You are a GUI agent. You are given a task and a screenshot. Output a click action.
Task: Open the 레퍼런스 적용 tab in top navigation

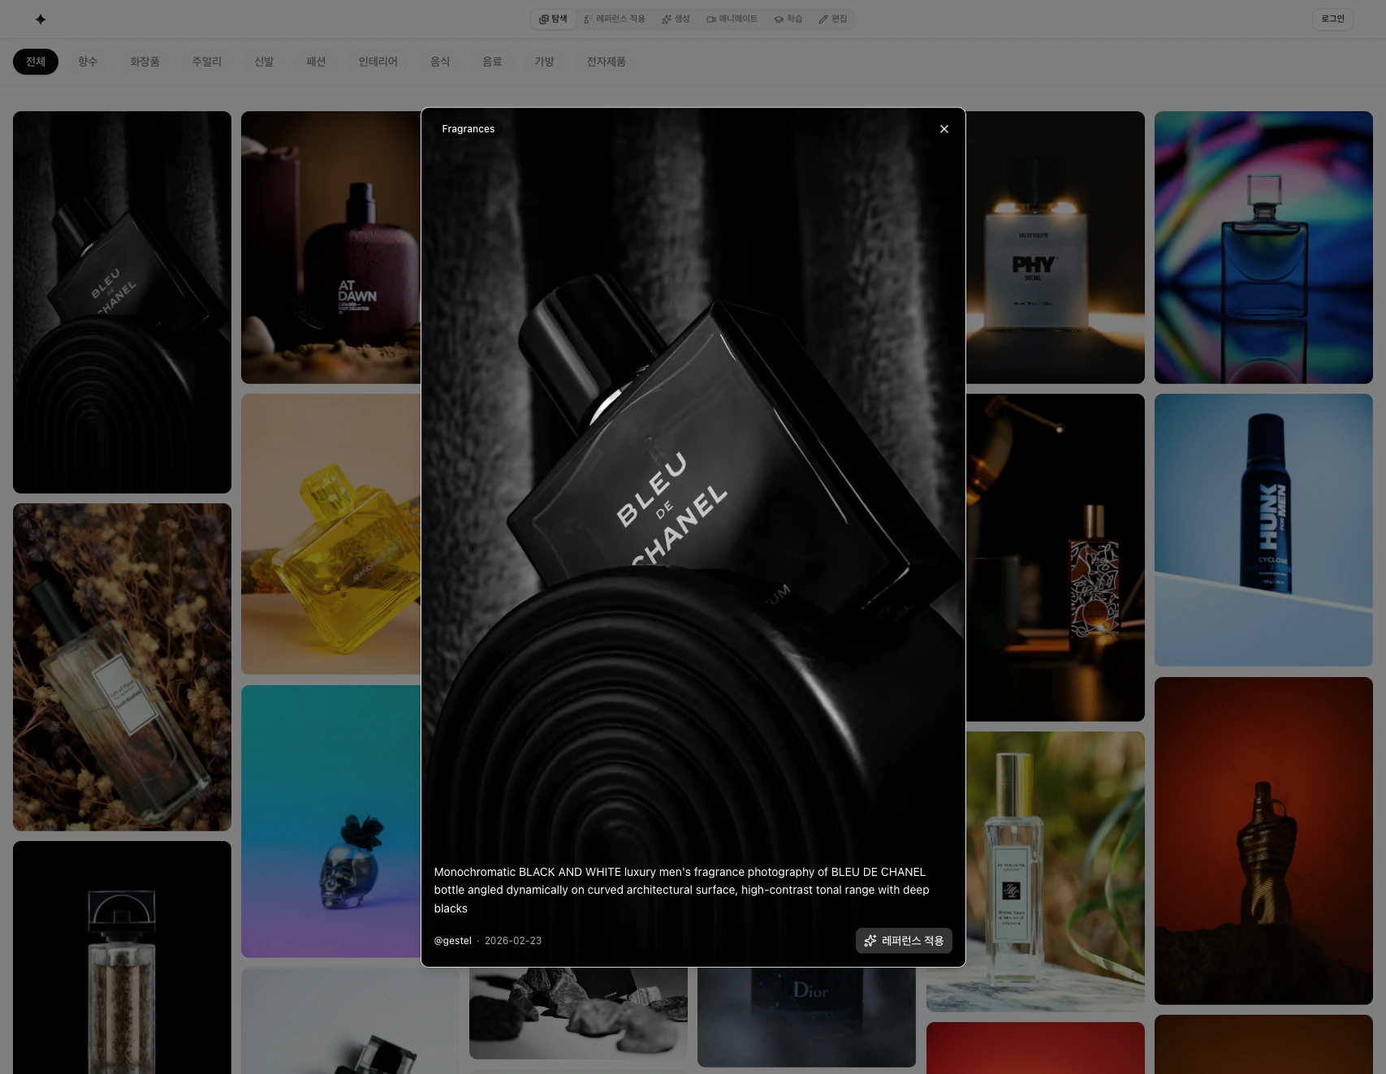(615, 19)
